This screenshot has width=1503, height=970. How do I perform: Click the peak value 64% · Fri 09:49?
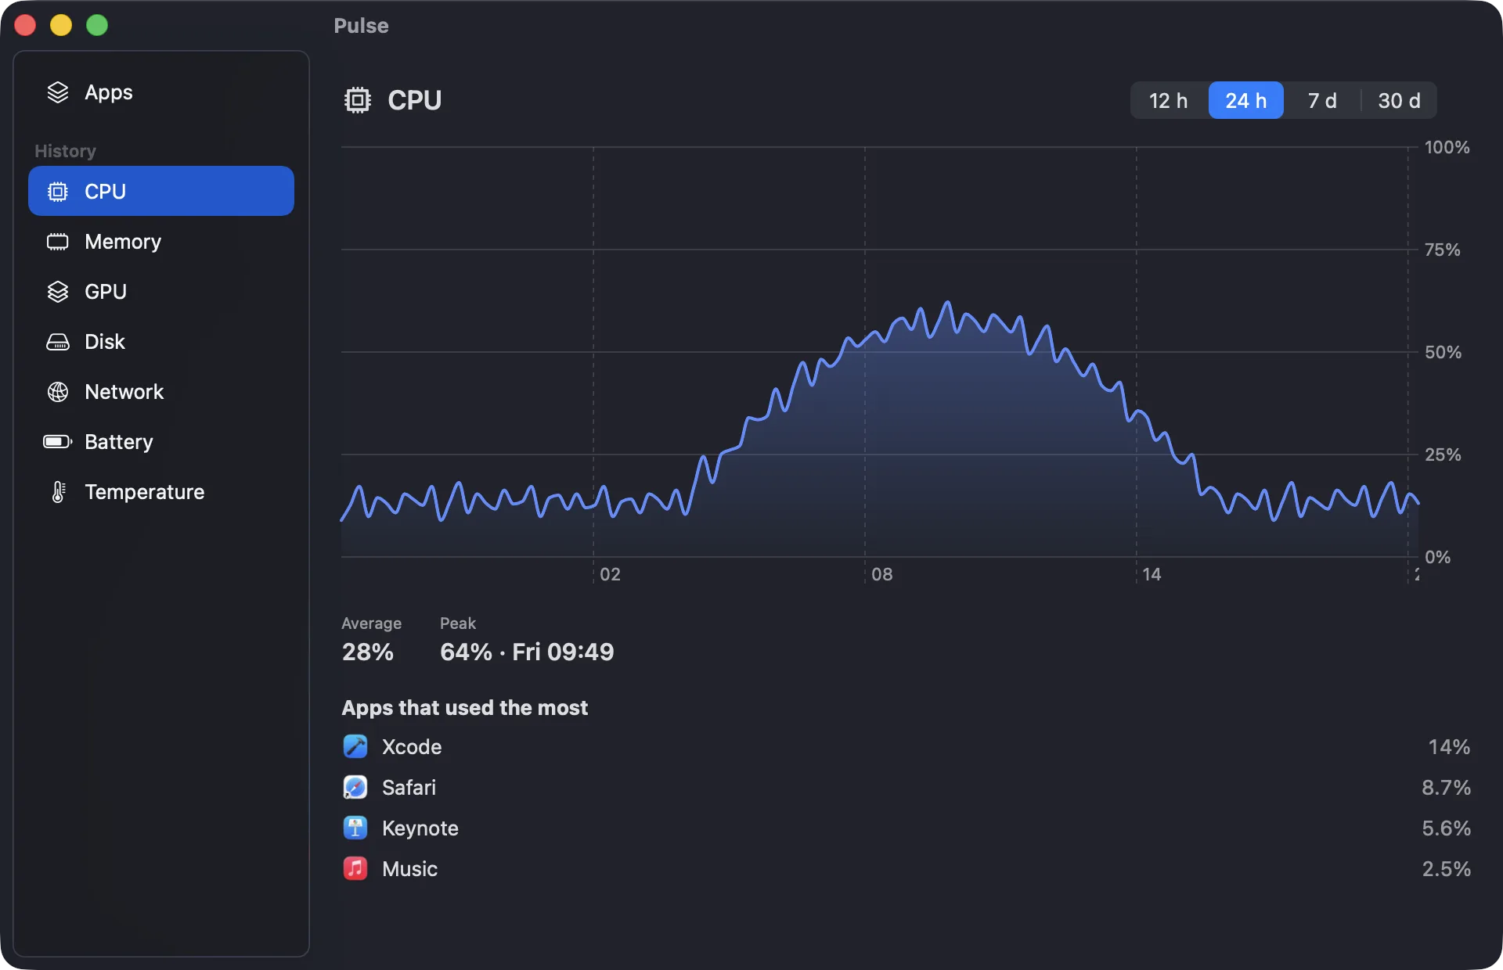pos(527,652)
